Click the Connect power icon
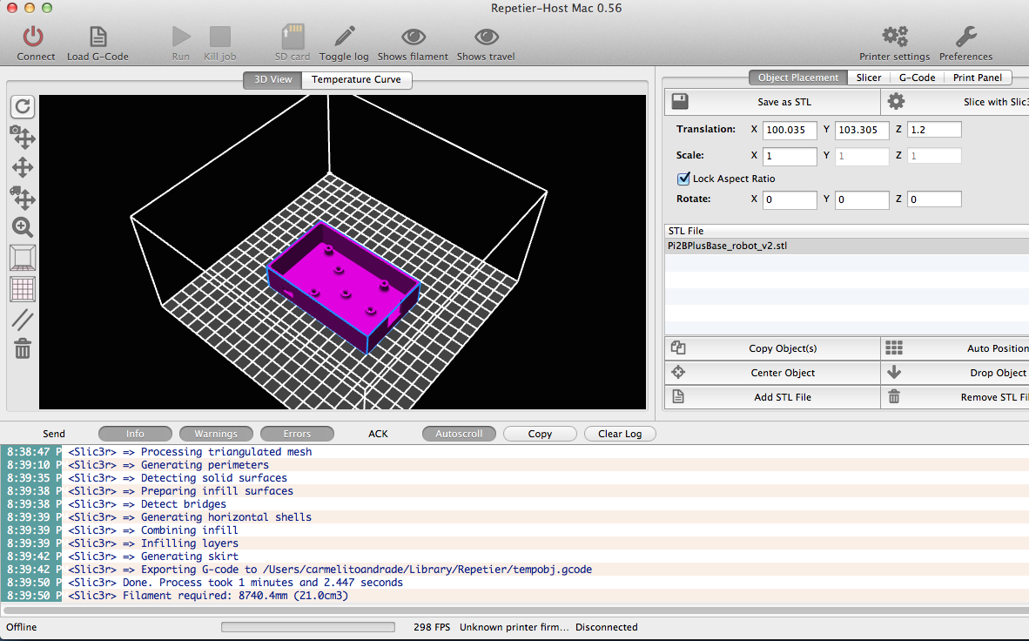 pyautogui.click(x=33, y=37)
